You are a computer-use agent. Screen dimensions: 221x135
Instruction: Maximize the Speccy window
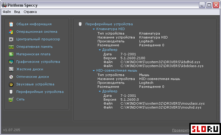pyautogui.click(x=209, y=5)
